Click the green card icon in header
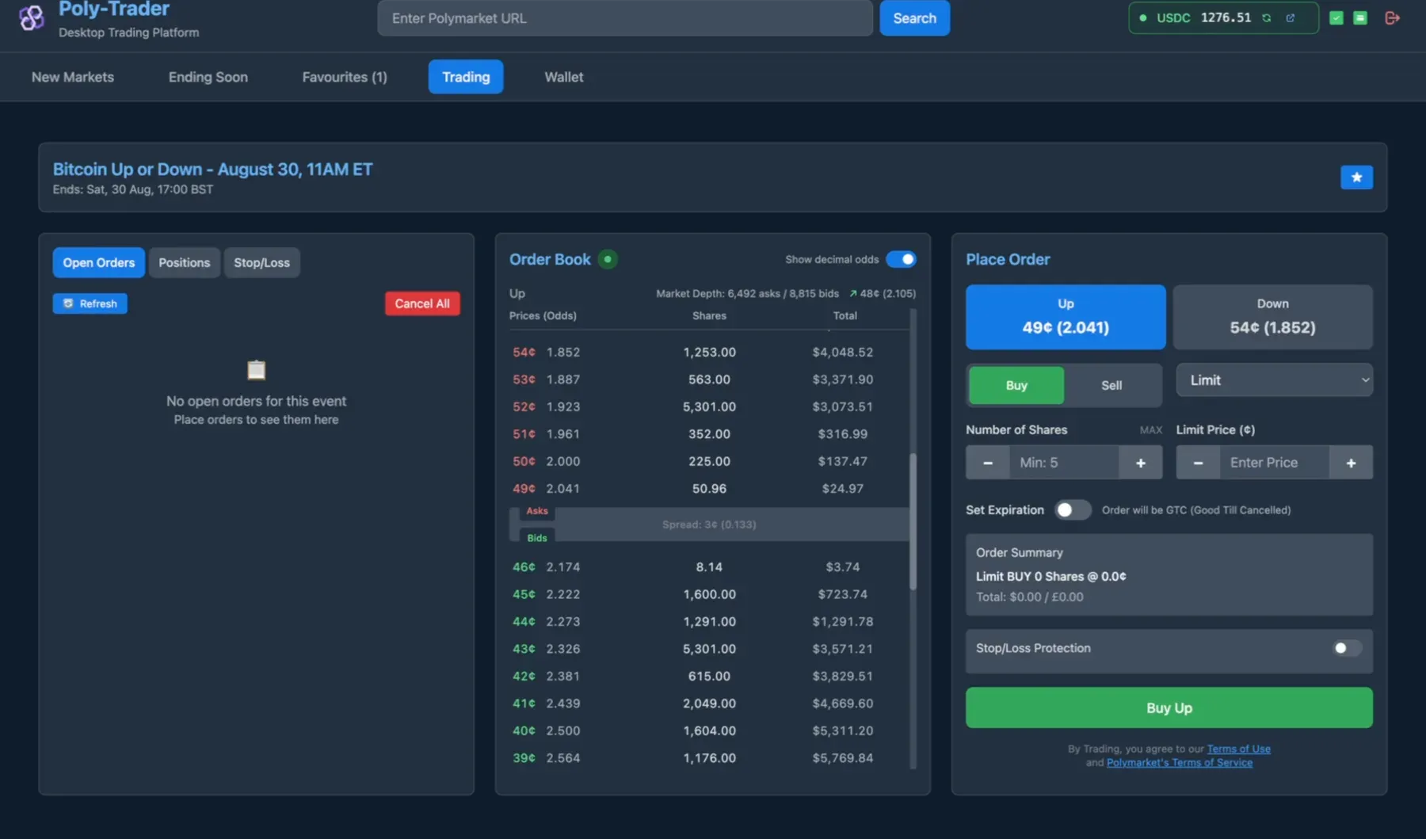The width and height of the screenshot is (1426, 839). click(x=1360, y=17)
